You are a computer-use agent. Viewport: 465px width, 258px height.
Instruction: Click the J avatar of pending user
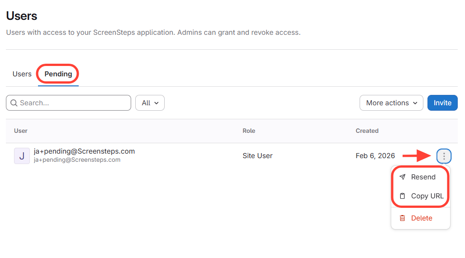click(x=22, y=156)
